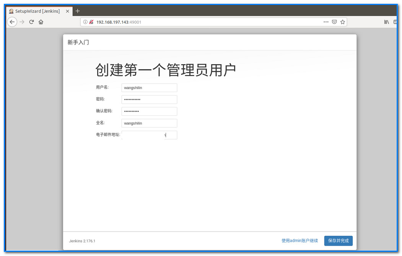Click the browser back arrow button

click(x=12, y=22)
